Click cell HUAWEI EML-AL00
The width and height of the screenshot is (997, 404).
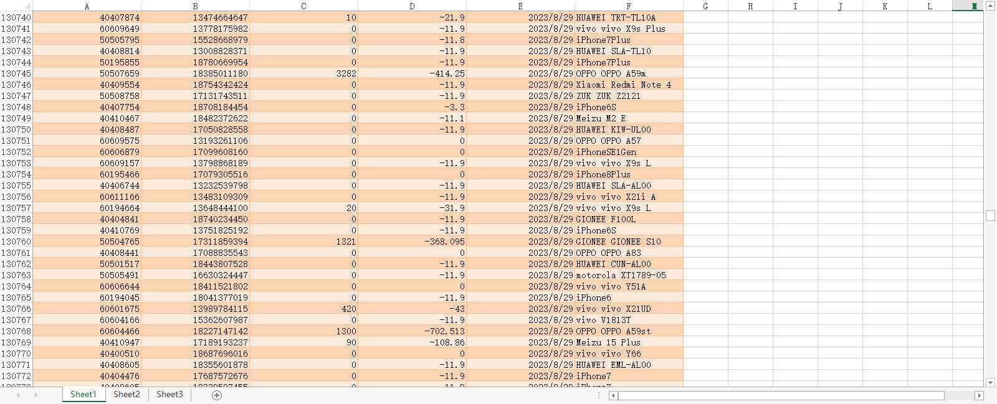629,365
